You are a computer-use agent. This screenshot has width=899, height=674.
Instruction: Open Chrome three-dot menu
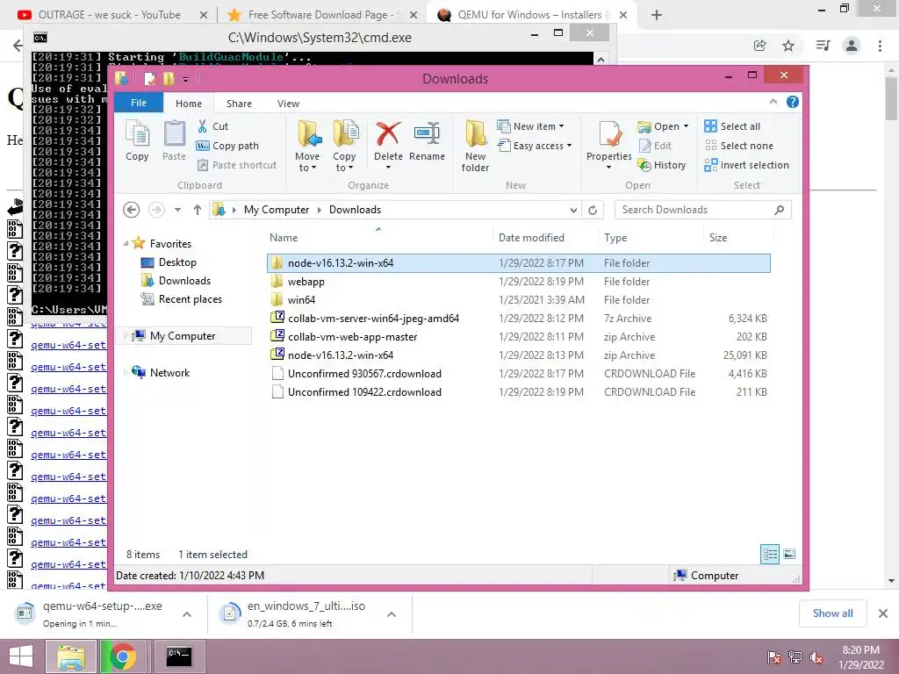pos(880,46)
